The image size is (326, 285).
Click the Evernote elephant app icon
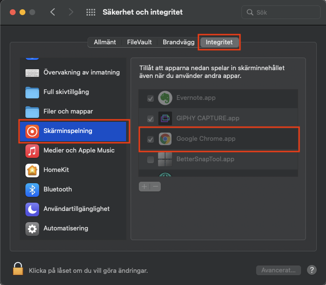[x=165, y=98]
